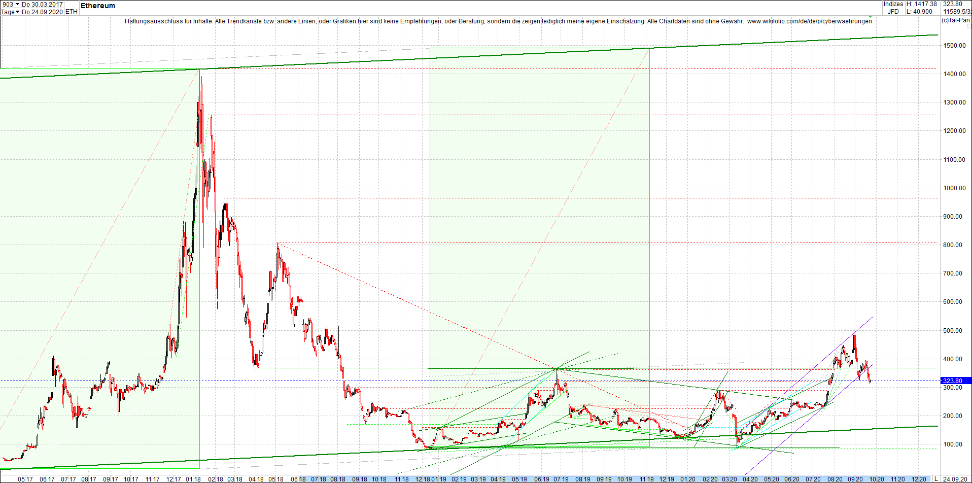Click the ETH ticker symbol field
Screen dimensions: 972x483
pos(72,12)
